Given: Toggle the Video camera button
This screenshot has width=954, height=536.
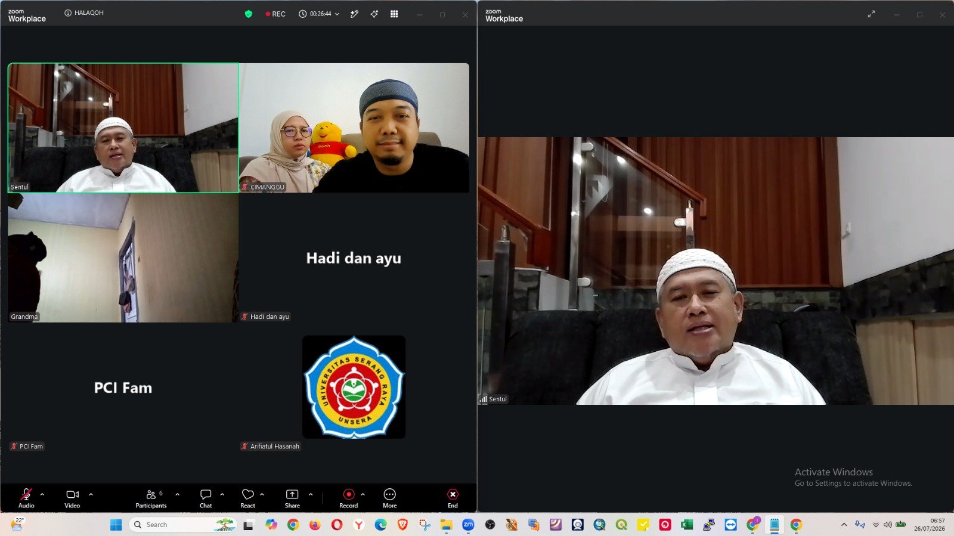Looking at the screenshot, I should (x=72, y=498).
